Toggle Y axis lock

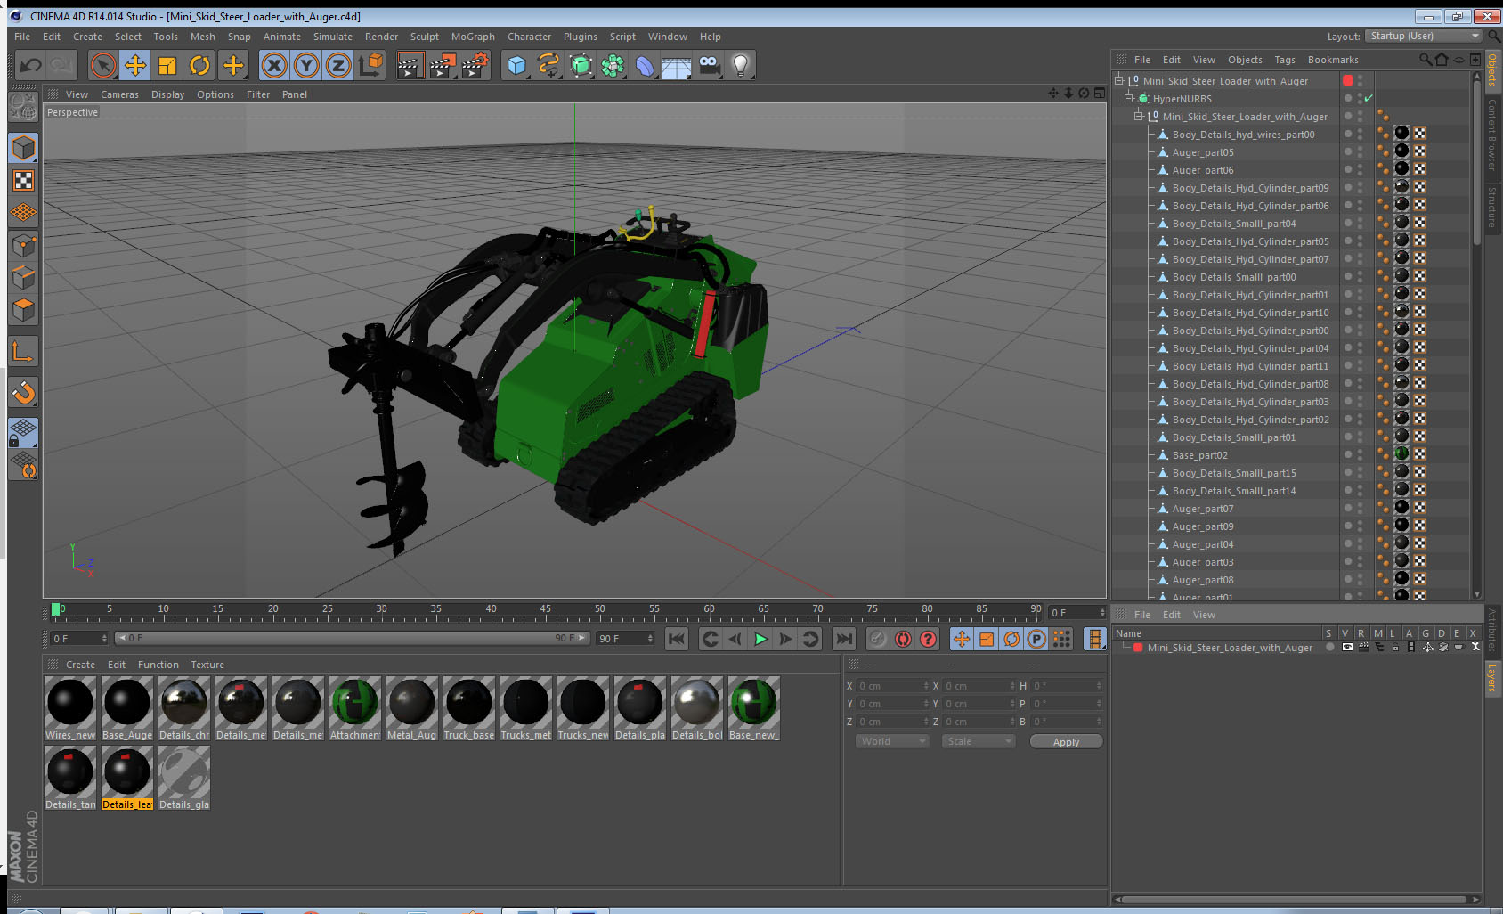point(306,65)
